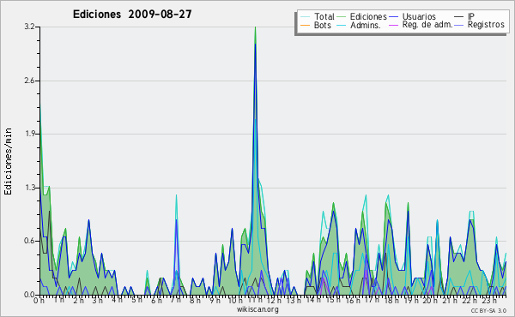Click the black IP legend line swatch
Screen dimensions: 515x317
coord(459,16)
